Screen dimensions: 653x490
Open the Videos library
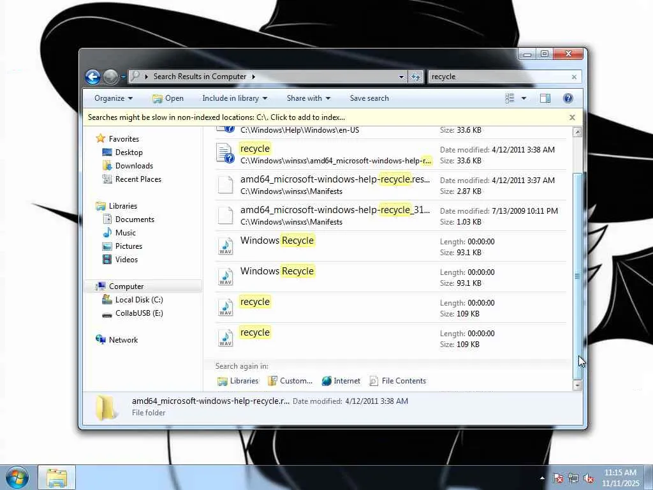[126, 259]
